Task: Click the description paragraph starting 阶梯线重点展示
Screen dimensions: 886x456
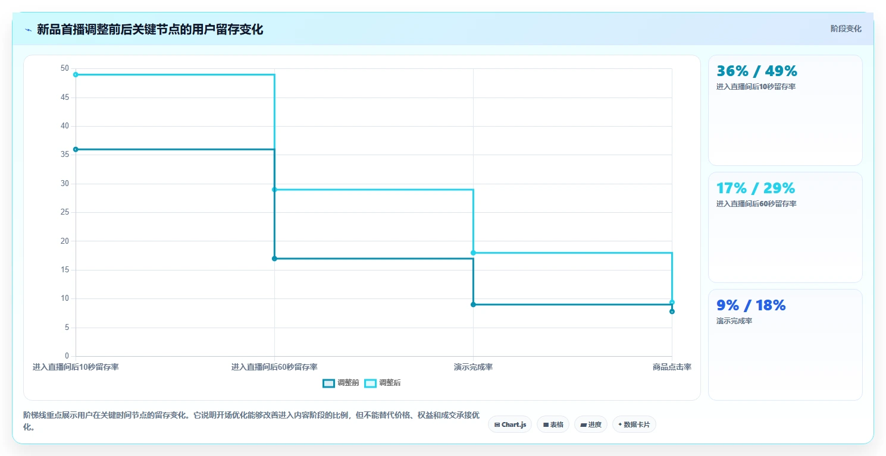Action: click(252, 421)
